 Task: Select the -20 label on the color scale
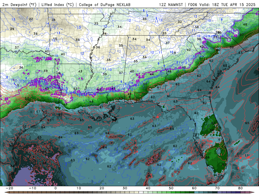(x=9, y=188)
